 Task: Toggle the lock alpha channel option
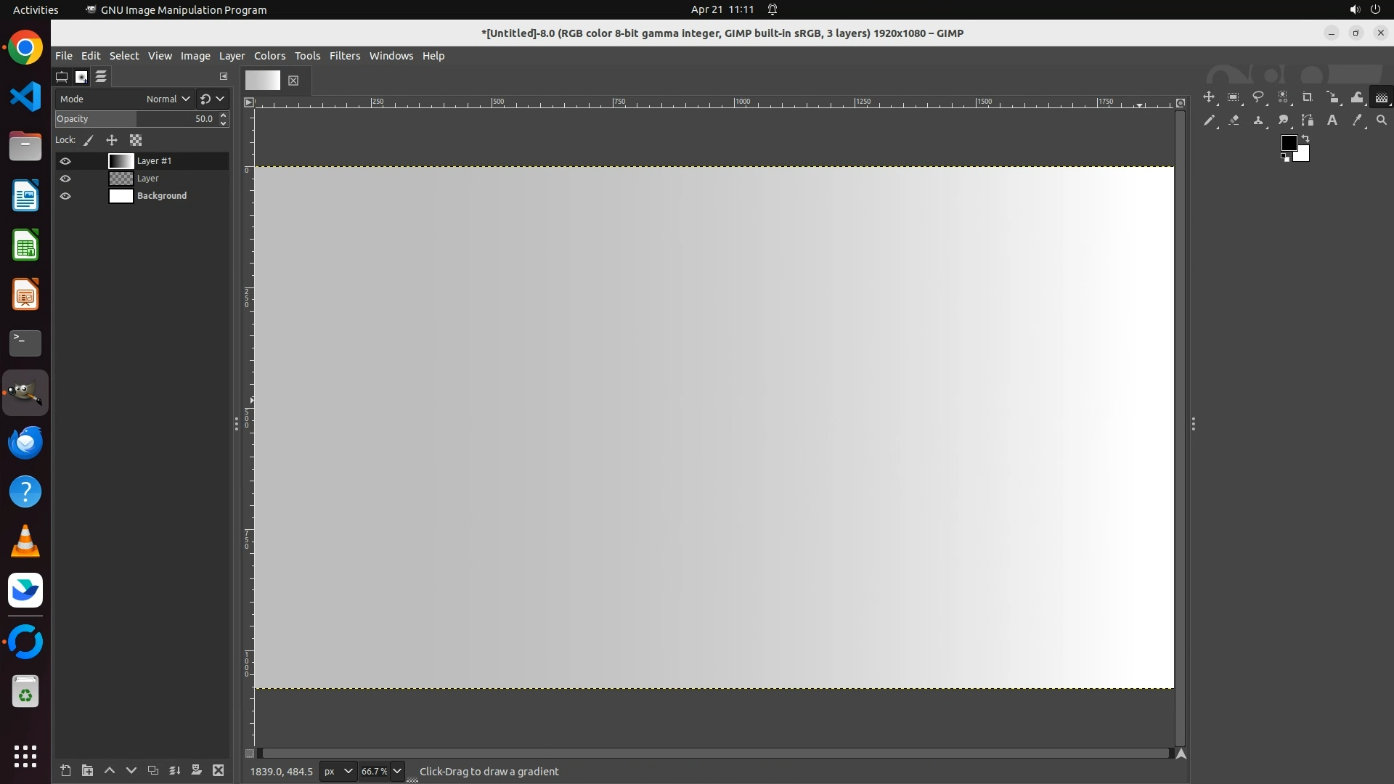(x=136, y=140)
